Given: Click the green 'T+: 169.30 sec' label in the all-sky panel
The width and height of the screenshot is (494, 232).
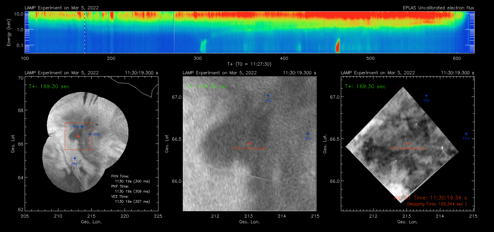Looking at the screenshot, I should pos(49,86).
